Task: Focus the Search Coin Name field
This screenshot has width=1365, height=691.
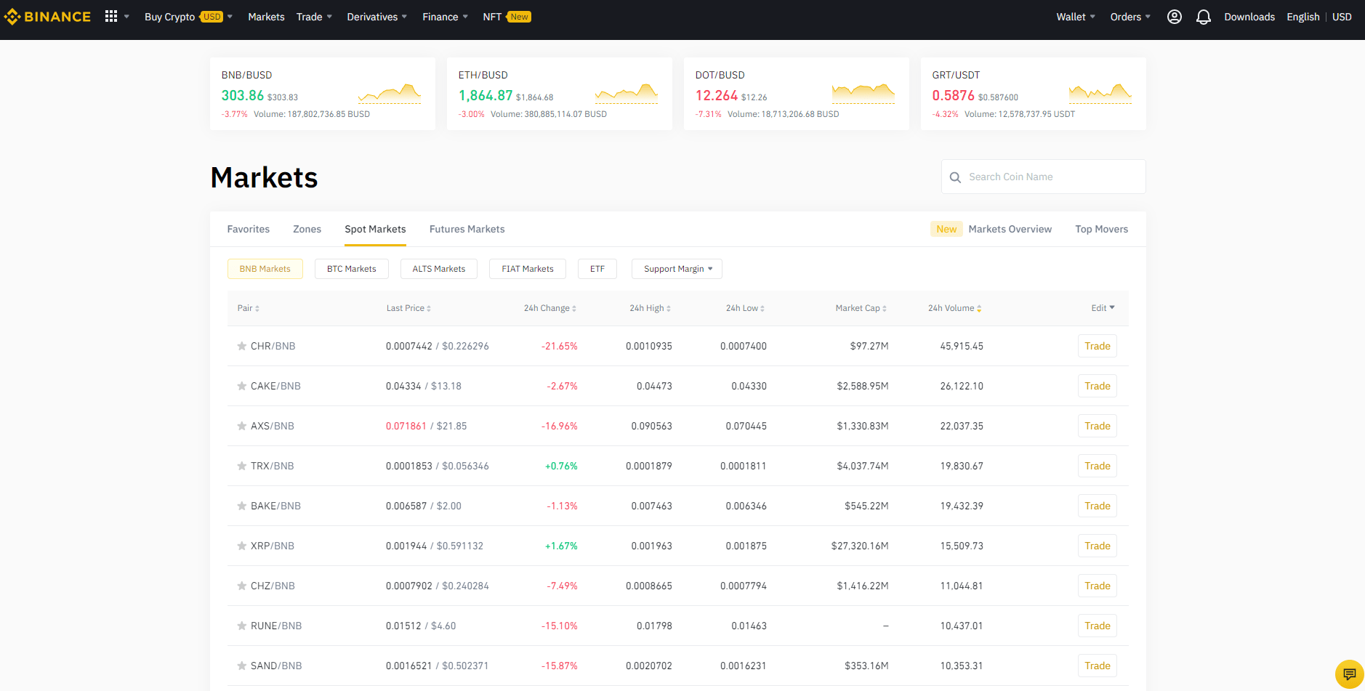Action: [1044, 177]
